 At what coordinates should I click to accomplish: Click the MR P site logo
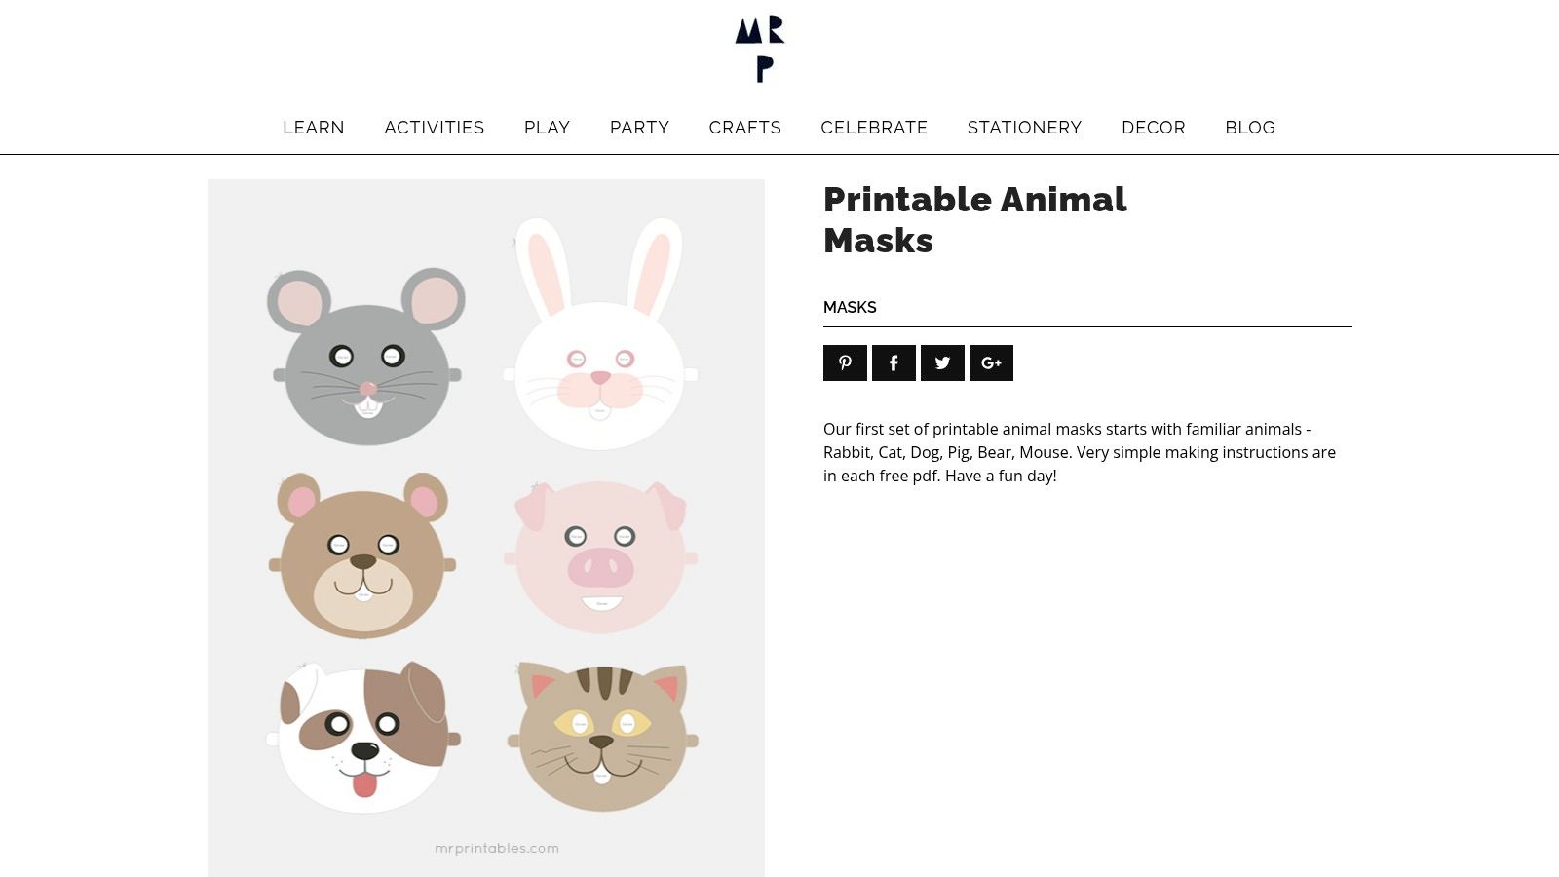(760, 47)
